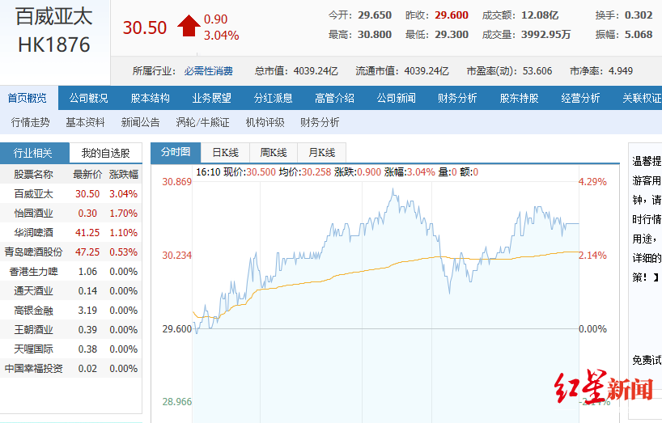This screenshot has width=662, height=423.
Task: Click 华润啤酒 price 41.25
Action: 87,232
